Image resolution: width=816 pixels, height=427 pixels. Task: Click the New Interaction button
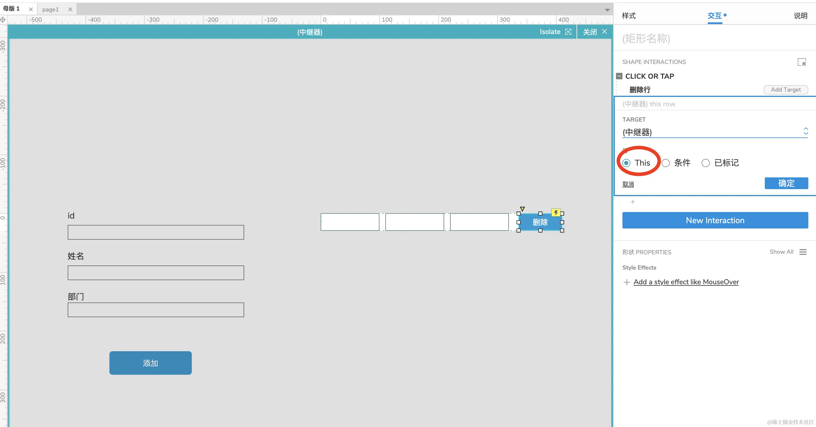(x=715, y=221)
